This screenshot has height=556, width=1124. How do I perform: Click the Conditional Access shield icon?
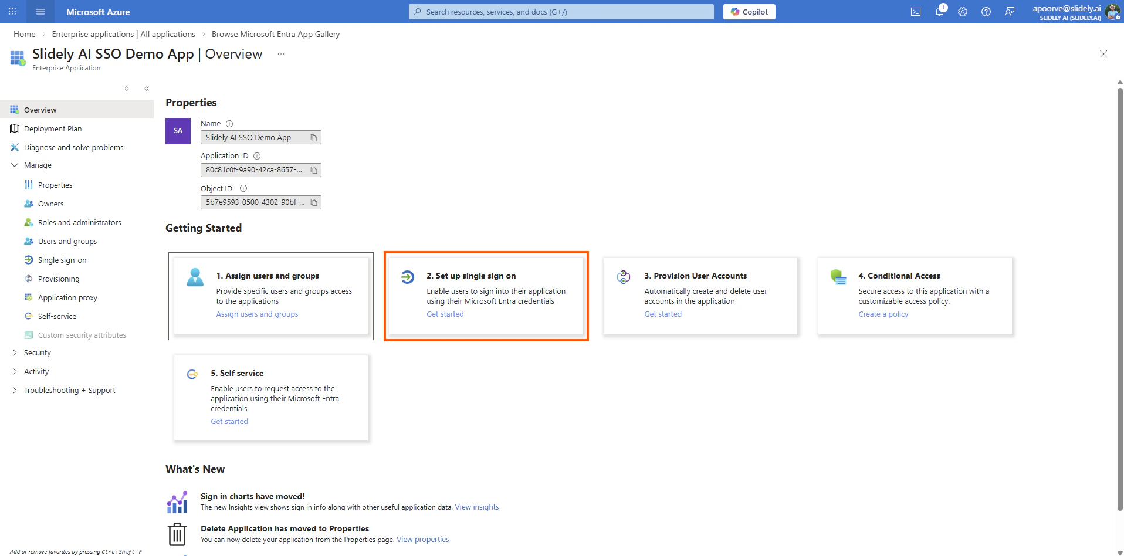(x=838, y=277)
